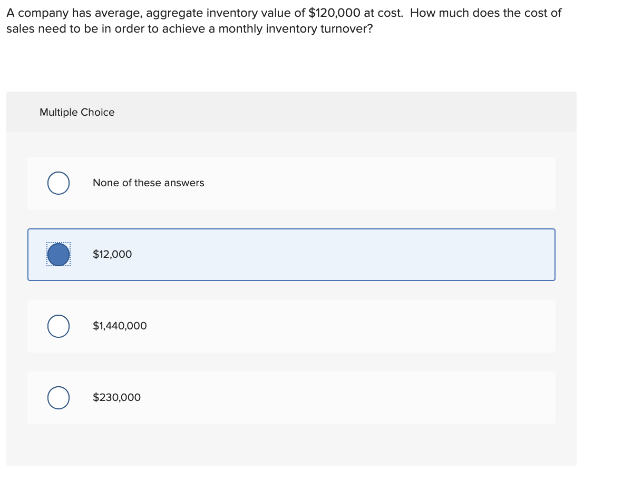This screenshot has height=482, width=623.
Task: Click the $1,440,000 label text
Action: click(x=119, y=326)
